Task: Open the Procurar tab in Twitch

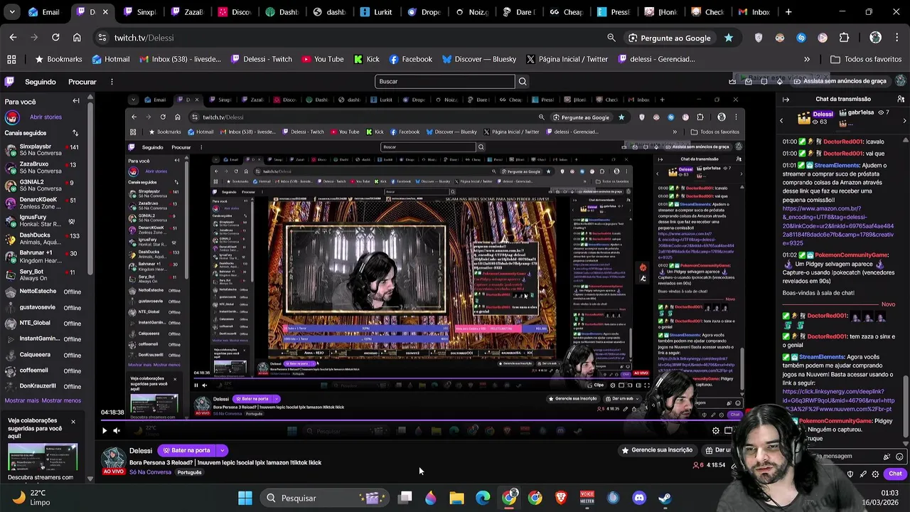Action: 82,82
